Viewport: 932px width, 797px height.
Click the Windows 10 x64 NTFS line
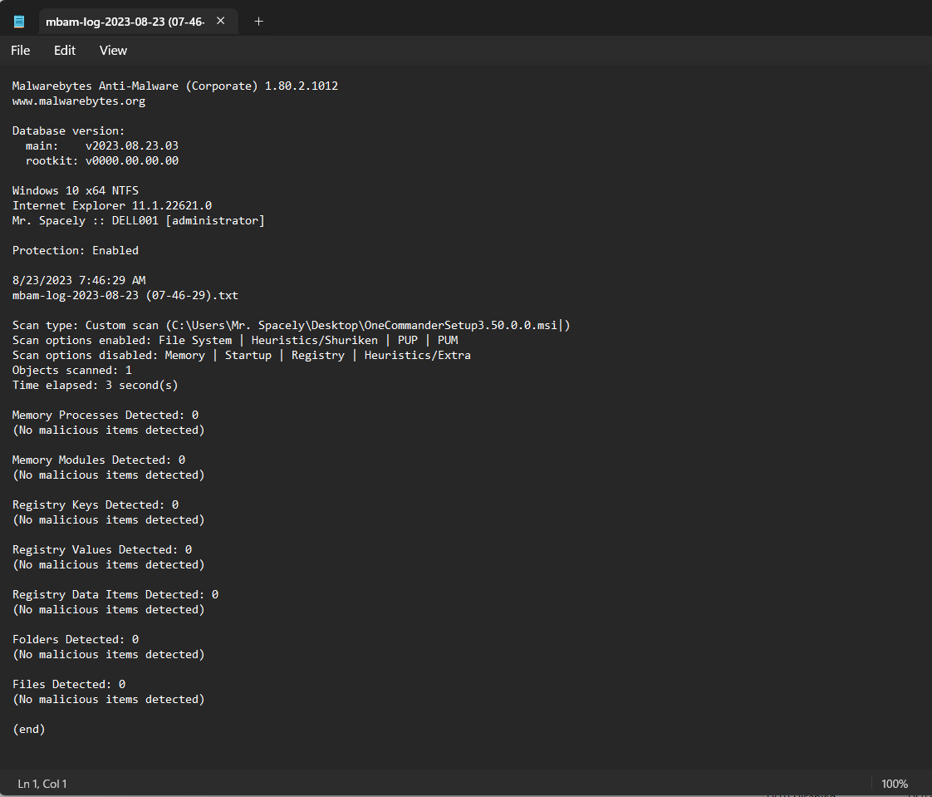pos(76,191)
